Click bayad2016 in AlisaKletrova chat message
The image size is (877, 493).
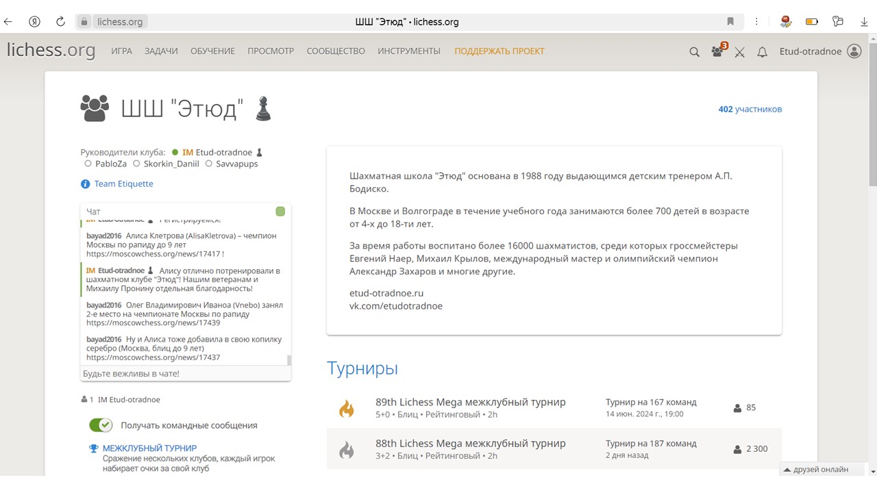tap(104, 236)
